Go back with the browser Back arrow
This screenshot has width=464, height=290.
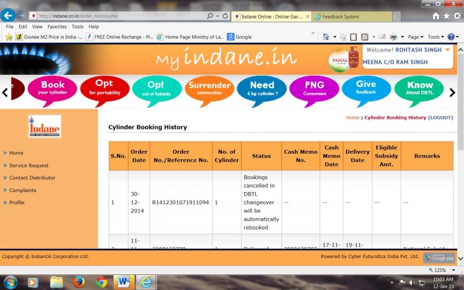[x=8, y=15]
